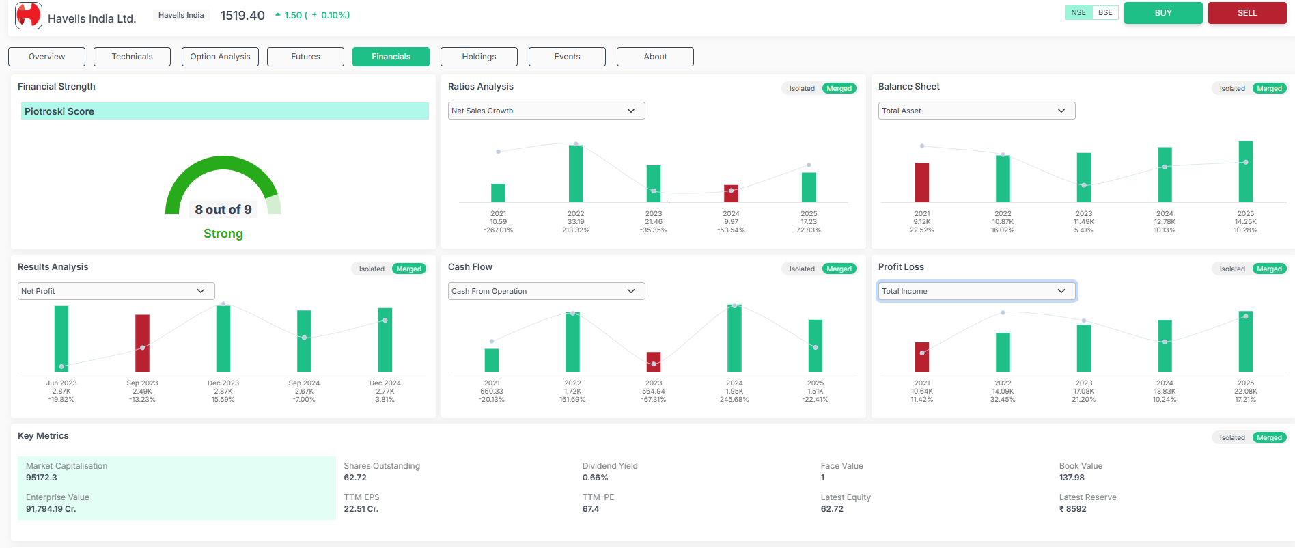Click the red 2024 Net Sales Growth bar

point(731,193)
